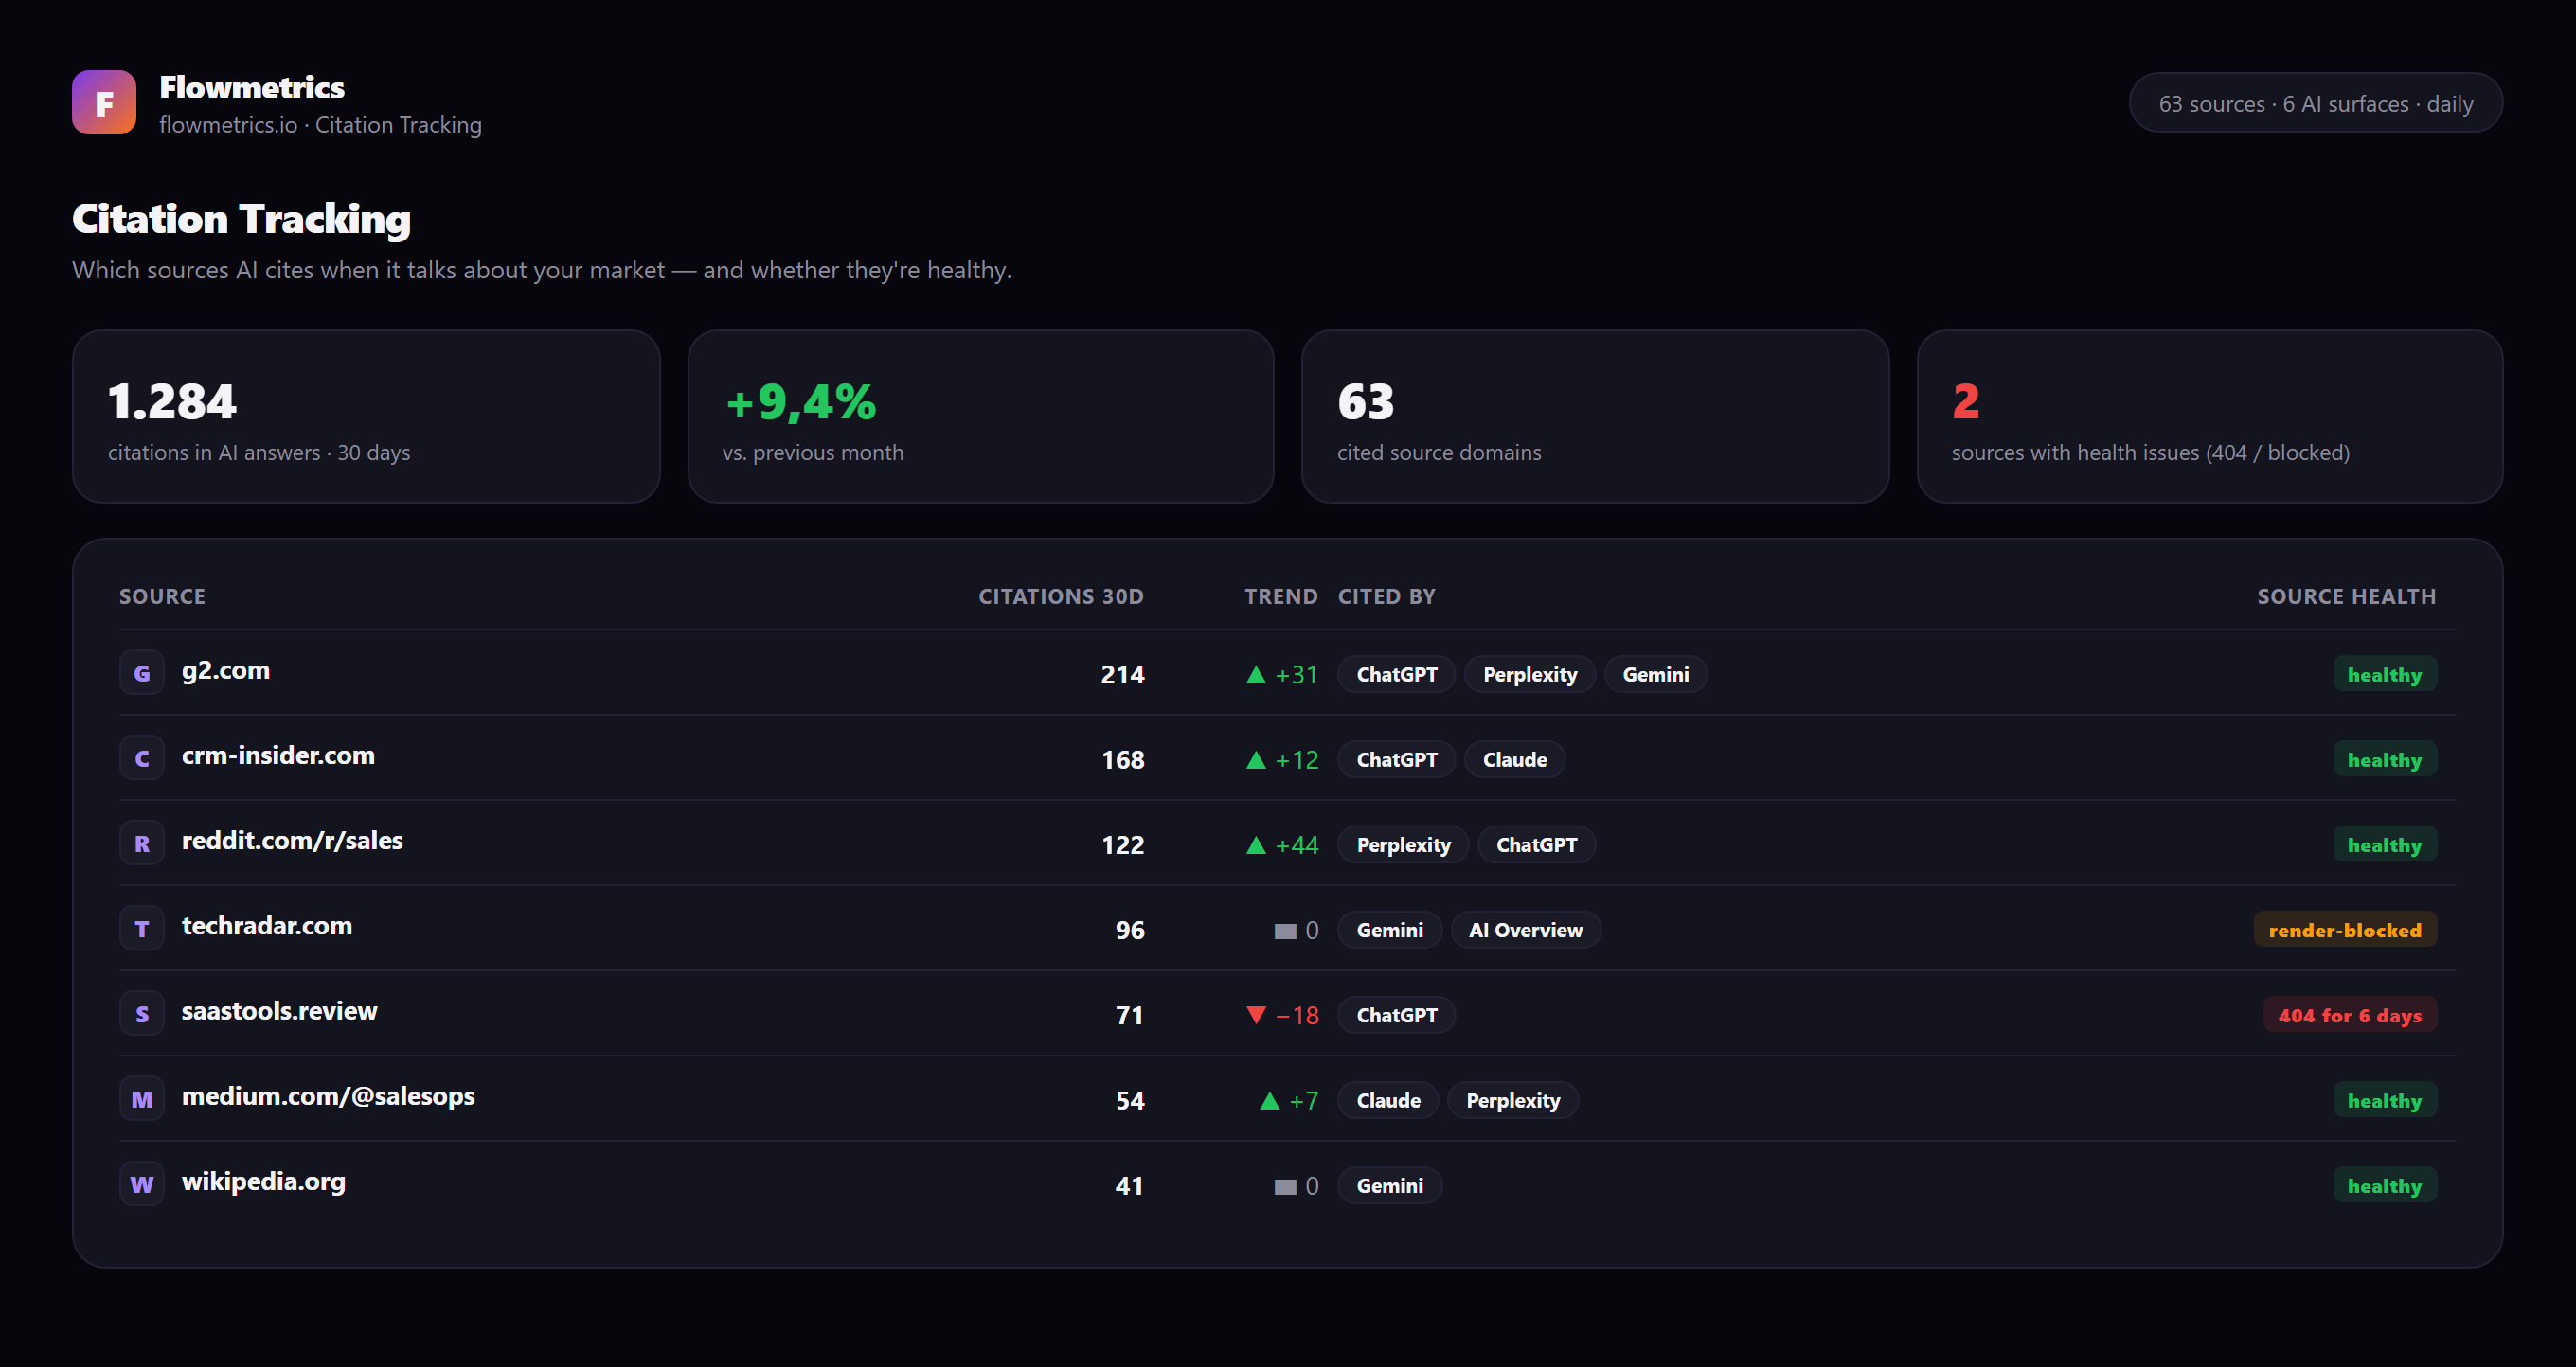Click the AI Overview chip for techradar.com
2576x1367 pixels.
pyautogui.click(x=1525, y=931)
